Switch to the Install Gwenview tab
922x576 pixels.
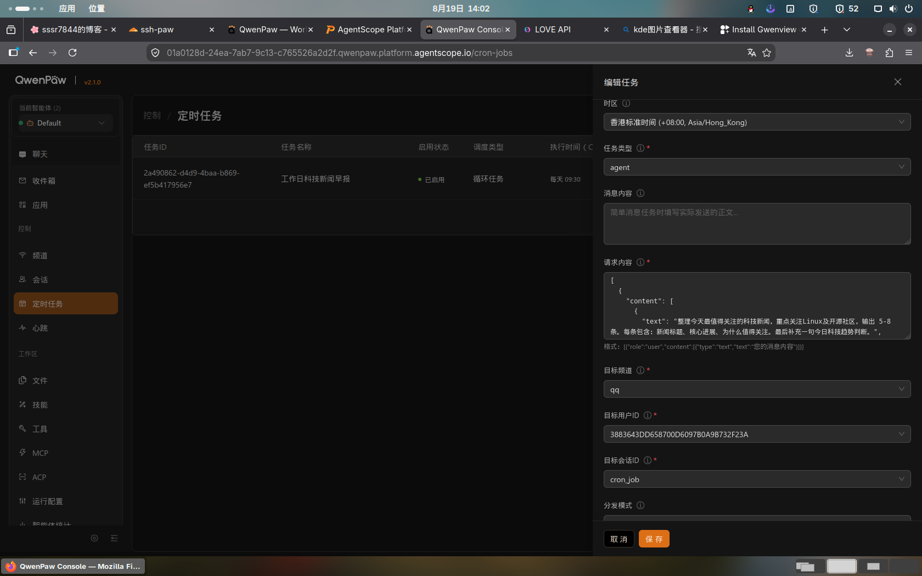coord(764,30)
